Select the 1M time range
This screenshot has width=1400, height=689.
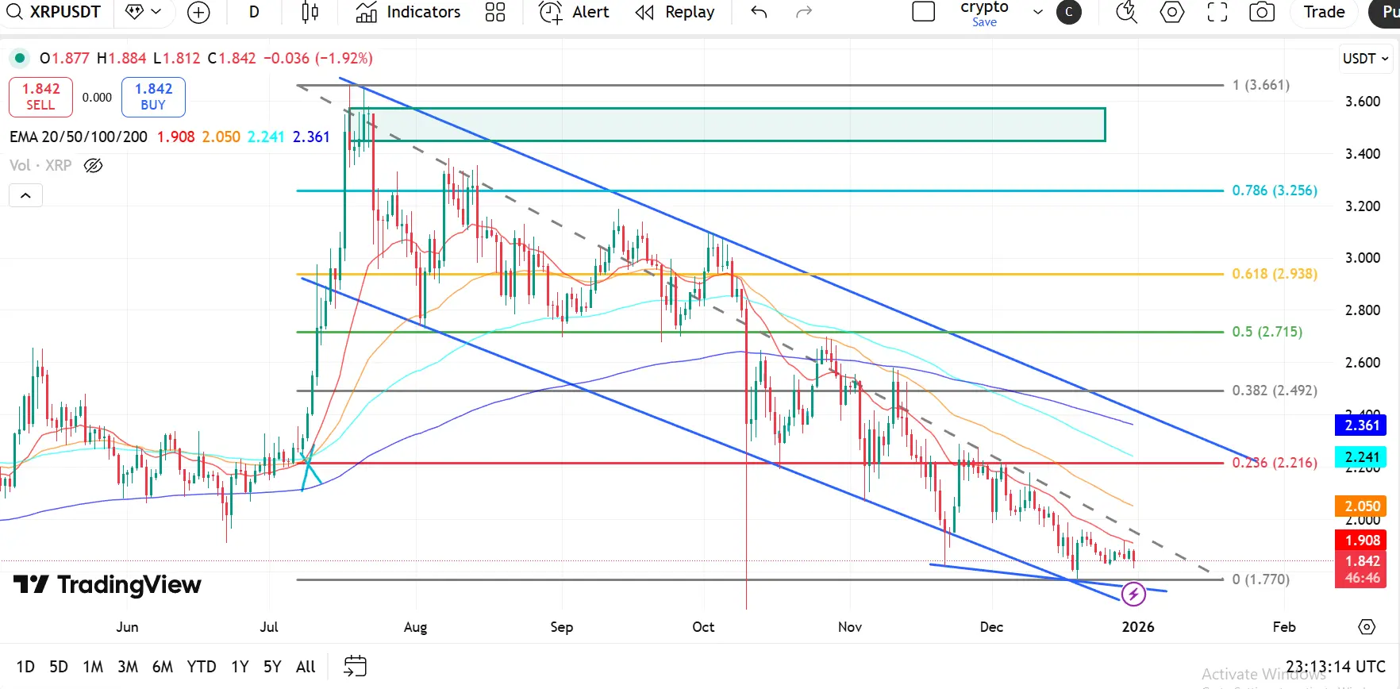(x=93, y=667)
